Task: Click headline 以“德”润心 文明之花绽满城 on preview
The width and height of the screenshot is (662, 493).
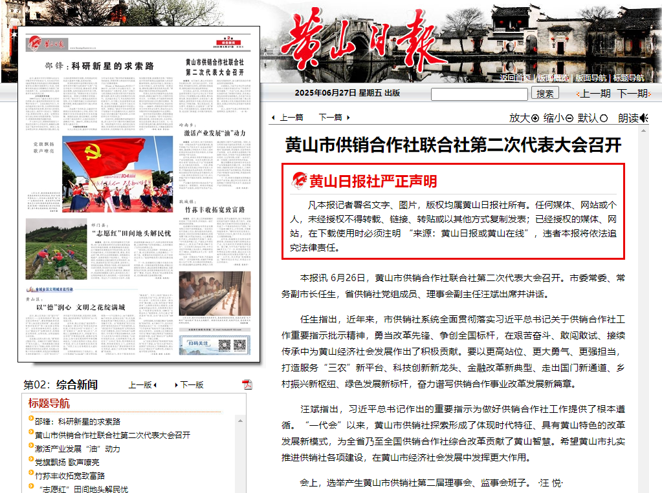Action: pyautogui.click(x=81, y=307)
